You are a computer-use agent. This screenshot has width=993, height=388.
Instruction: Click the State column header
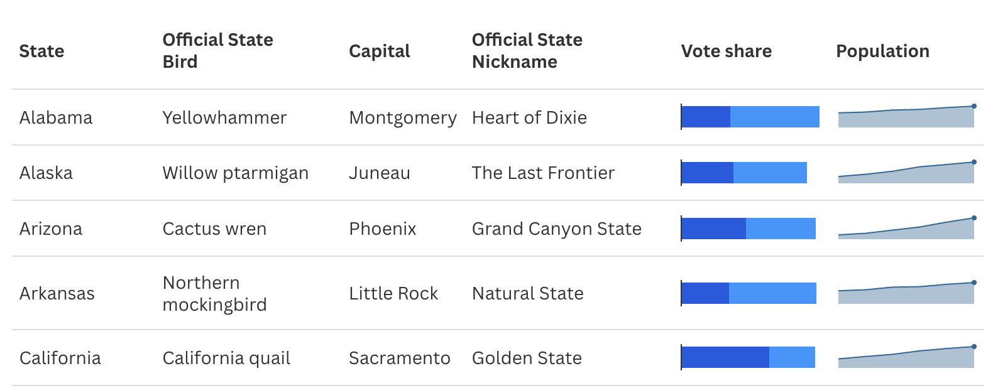click(41, 51)
